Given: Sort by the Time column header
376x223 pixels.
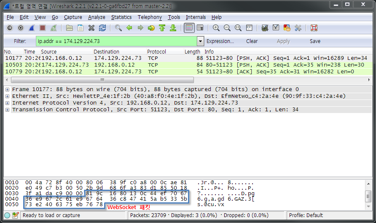Looking at the screenshot, I should click(32, 51).
